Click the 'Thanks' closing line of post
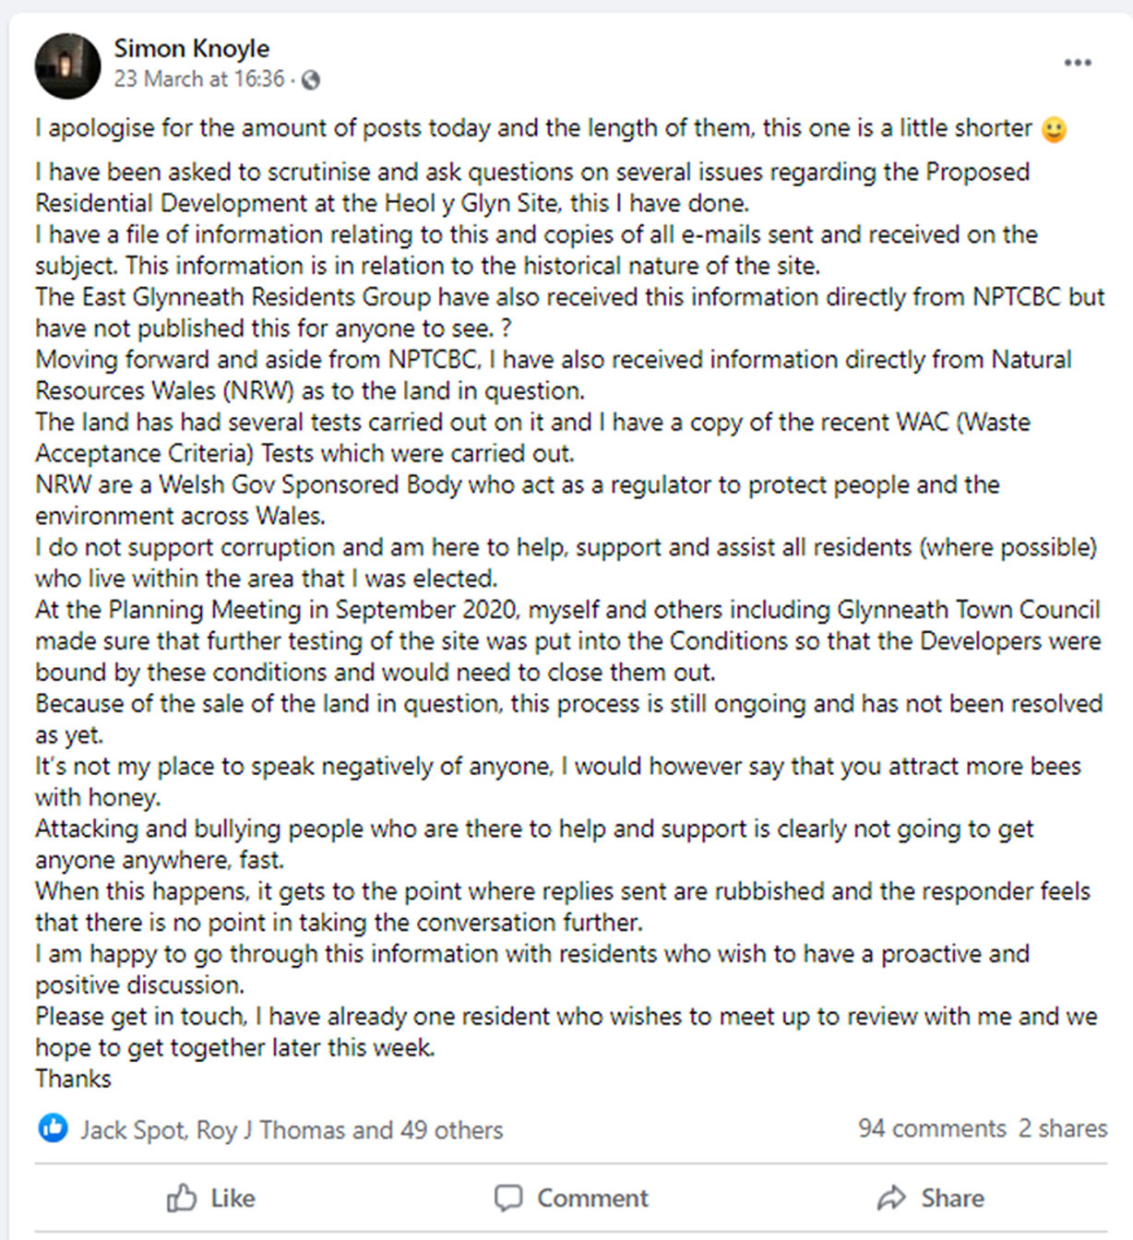 73,1079
